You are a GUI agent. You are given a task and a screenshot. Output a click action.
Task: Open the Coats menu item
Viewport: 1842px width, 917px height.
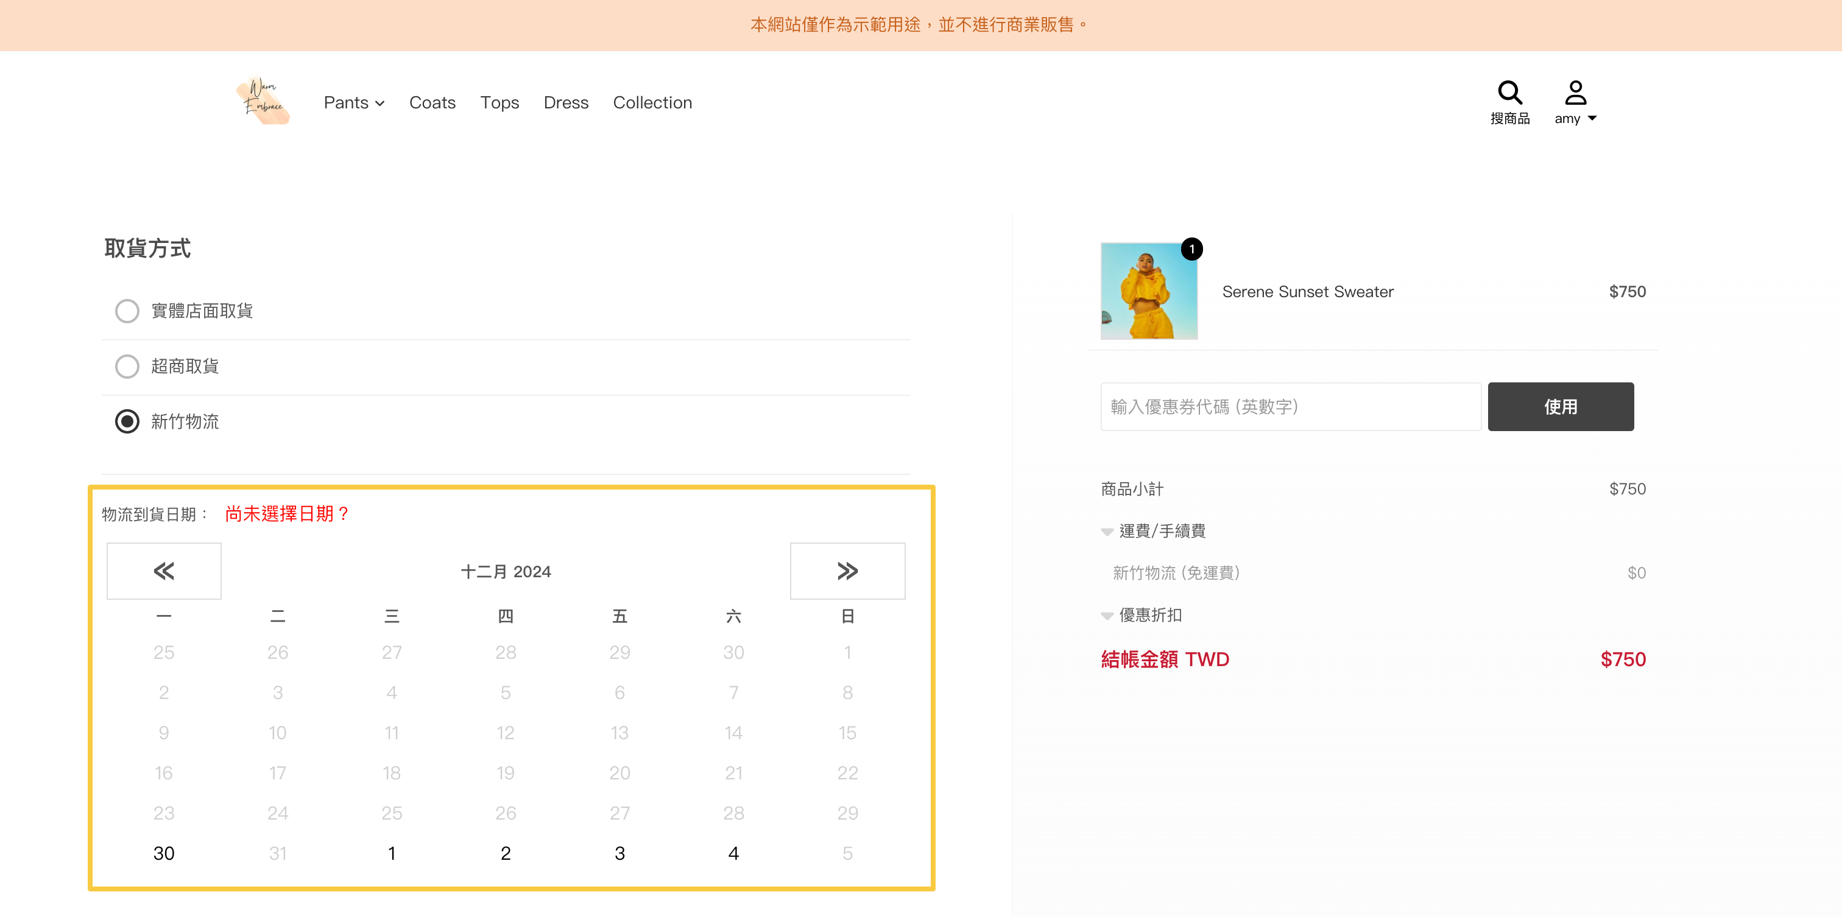432,102
